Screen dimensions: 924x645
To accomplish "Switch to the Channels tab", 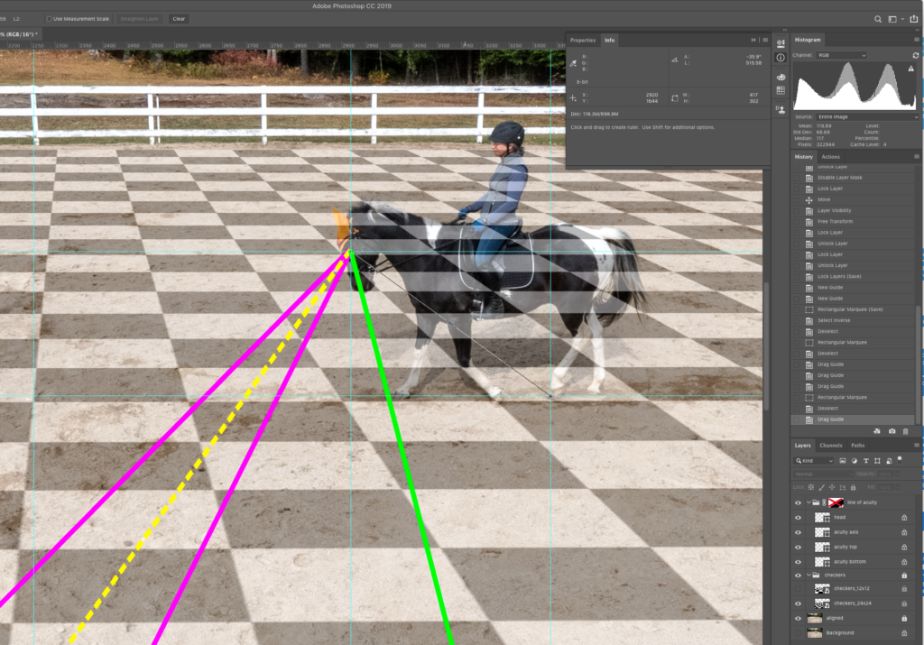I will pos(830,446).
